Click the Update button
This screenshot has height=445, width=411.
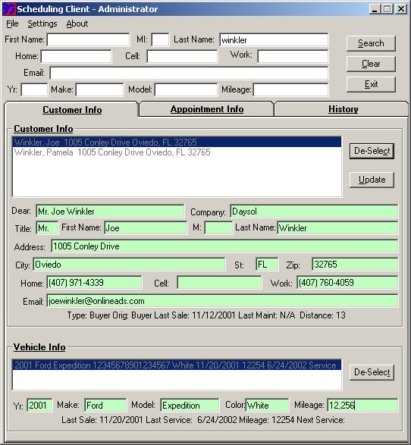click(x=372, y=180)
